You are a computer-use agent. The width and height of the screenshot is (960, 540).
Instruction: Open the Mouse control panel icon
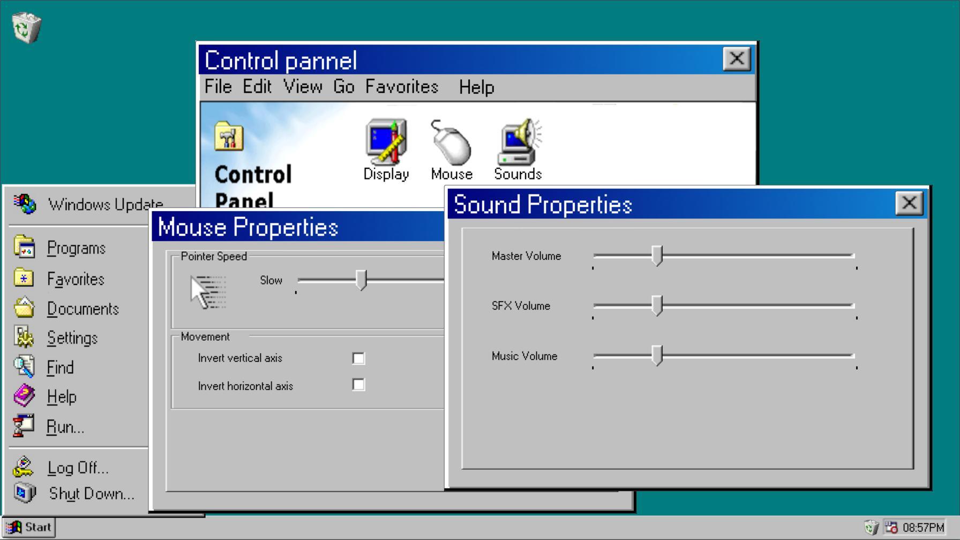pos(451,143)
